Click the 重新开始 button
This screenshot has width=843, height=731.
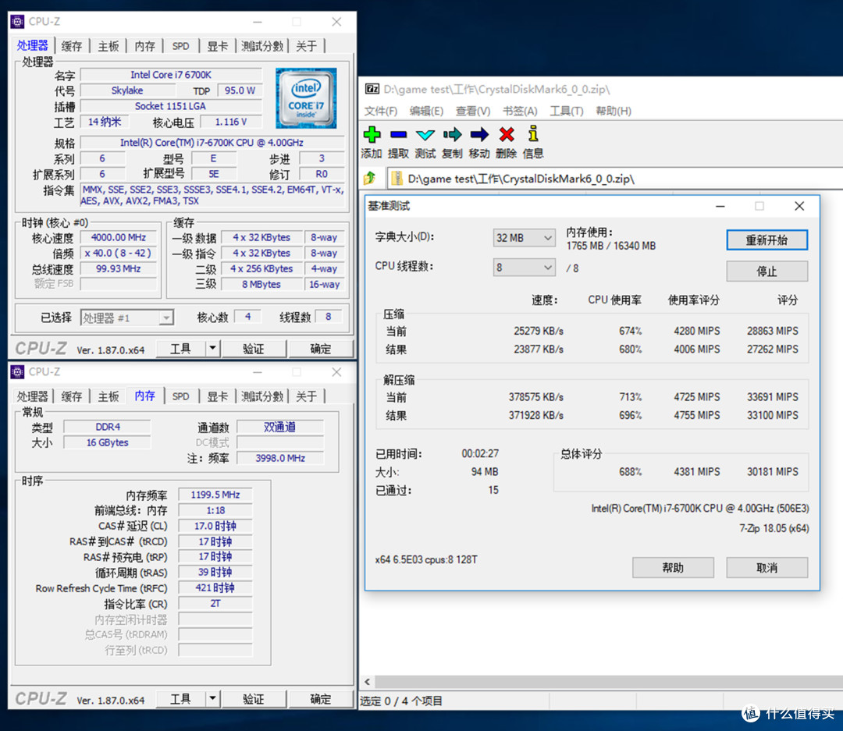click(767, 240)
